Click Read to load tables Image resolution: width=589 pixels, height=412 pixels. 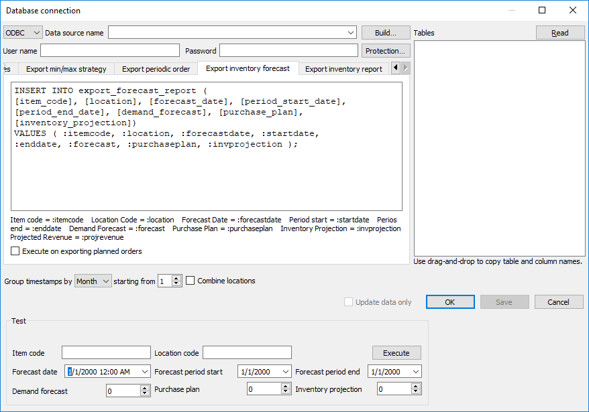559,33
